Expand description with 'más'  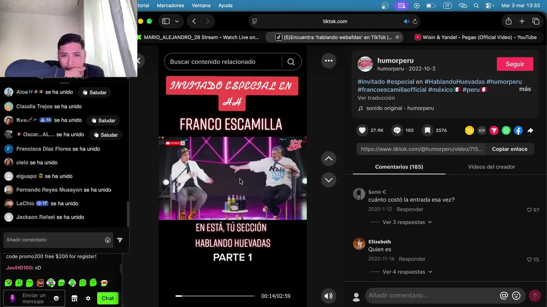point(525,89)
